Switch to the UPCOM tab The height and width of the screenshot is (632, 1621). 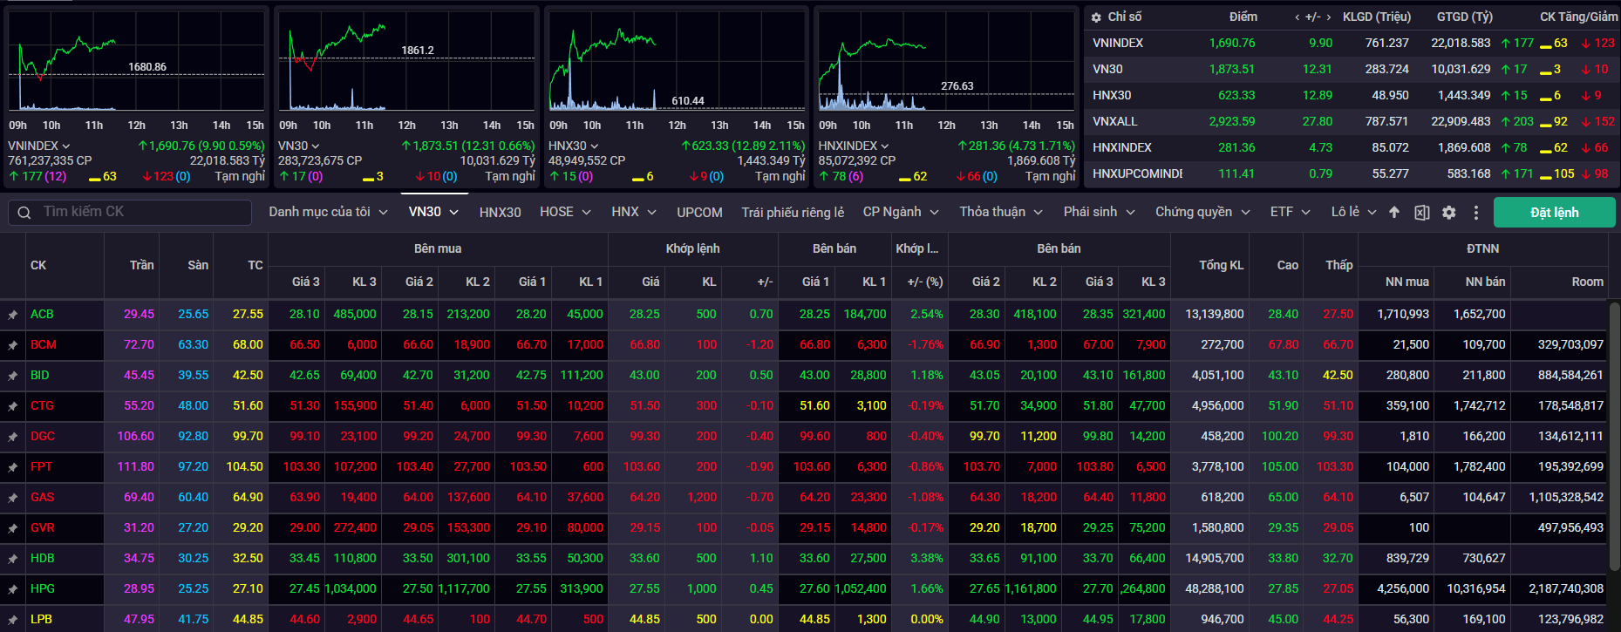(x=699, y=212)
